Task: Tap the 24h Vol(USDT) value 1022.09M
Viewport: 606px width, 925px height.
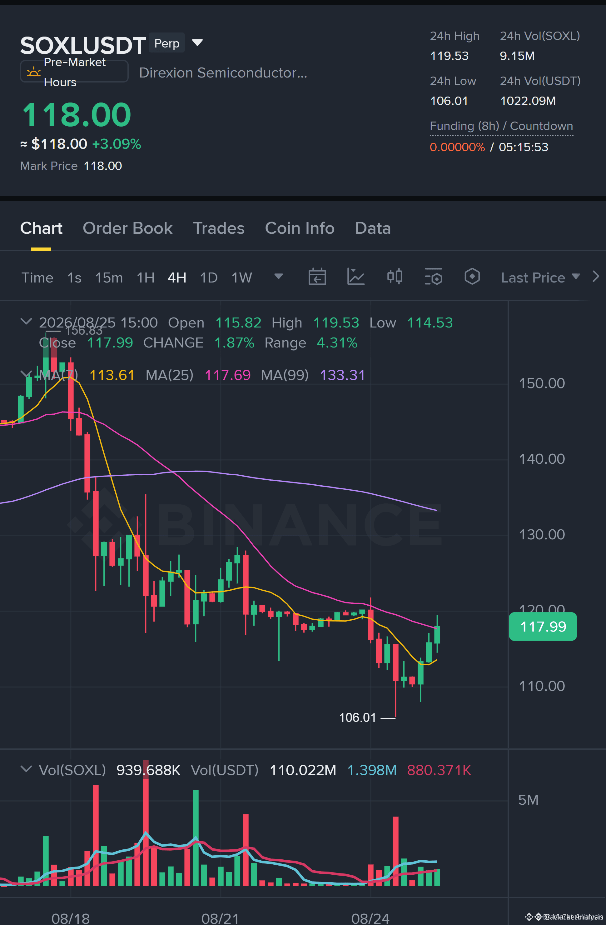Action: click(528, 101)
